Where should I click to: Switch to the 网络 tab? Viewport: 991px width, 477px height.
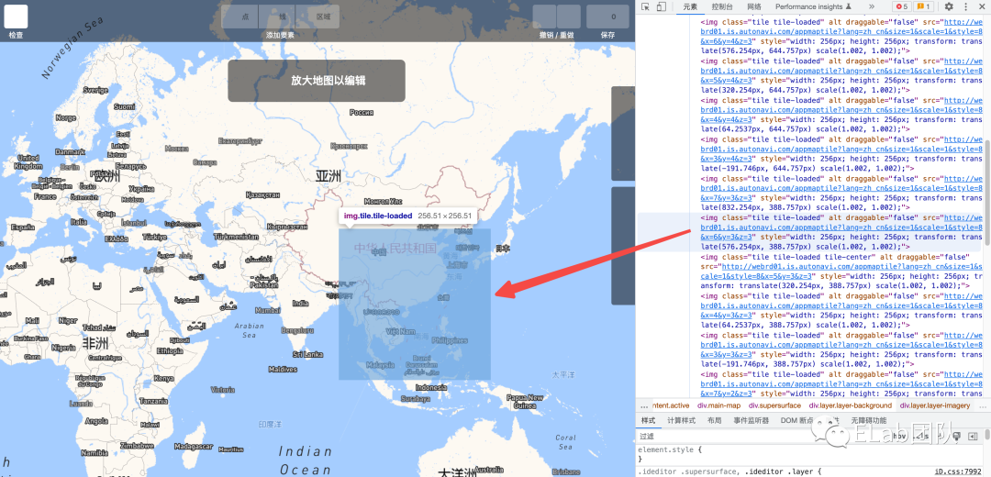click(754, 6)
